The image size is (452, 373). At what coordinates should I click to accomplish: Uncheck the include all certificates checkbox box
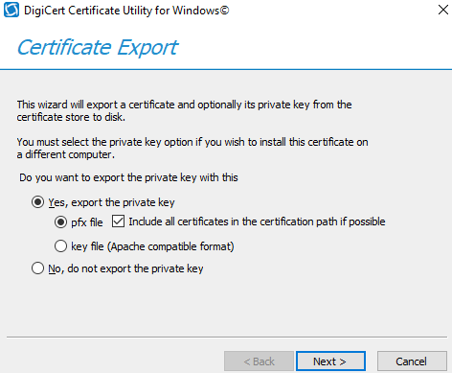(118, 221)
